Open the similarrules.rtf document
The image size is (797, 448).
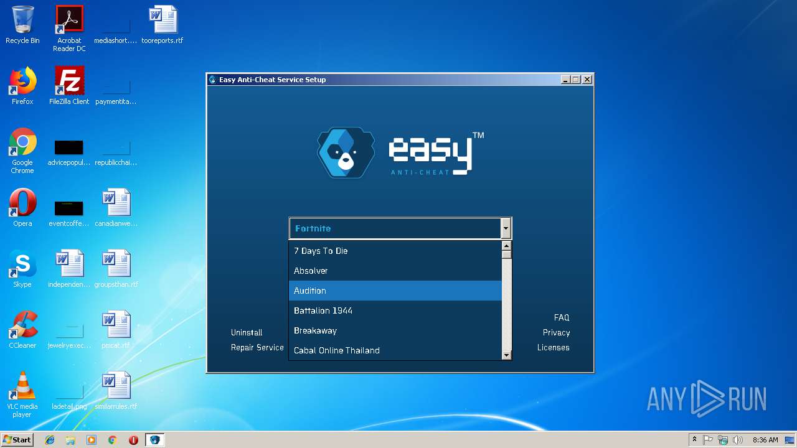(116, 391)
